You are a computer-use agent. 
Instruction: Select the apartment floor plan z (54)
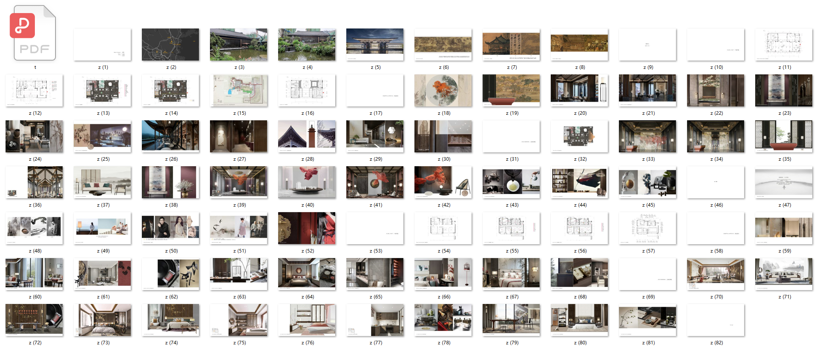pyautogui.click(x=443, y=228)
